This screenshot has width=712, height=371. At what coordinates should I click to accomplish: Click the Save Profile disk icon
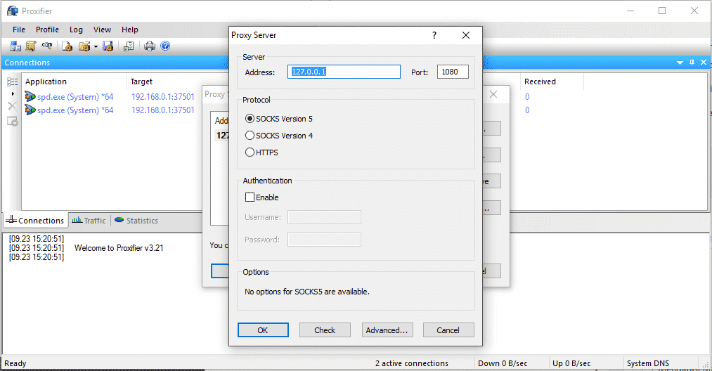pyautogui.click(x=108, y=46)
